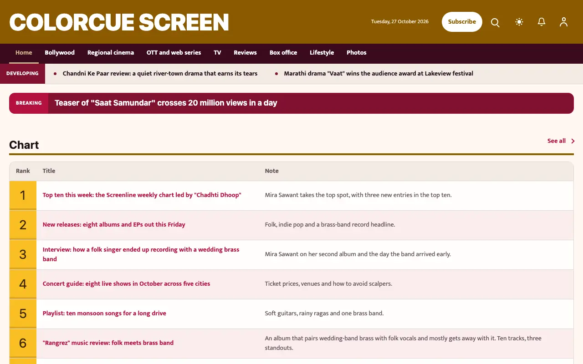
Task: Open search with the magnifier icon
Action: tap(495, 22)
